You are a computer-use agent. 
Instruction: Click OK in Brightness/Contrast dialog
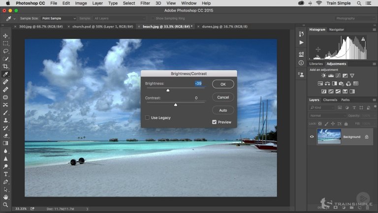tap(223, 84)
